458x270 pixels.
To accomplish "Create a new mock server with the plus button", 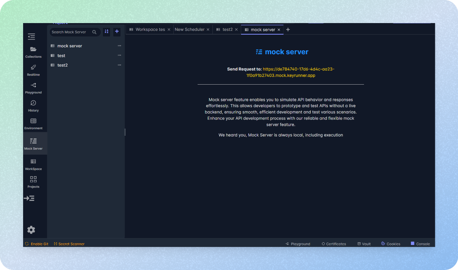I will point(117,32).
